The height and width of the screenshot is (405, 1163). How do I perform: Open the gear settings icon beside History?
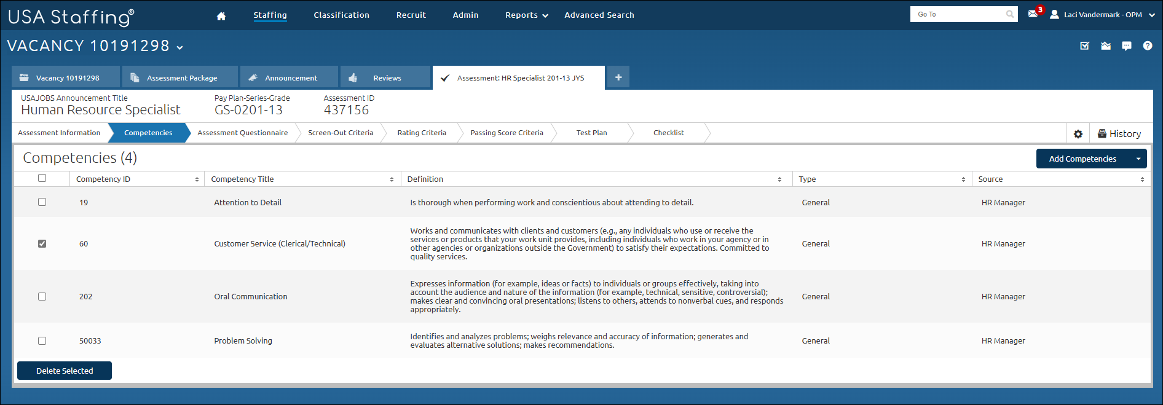[x=1078, y=133]
